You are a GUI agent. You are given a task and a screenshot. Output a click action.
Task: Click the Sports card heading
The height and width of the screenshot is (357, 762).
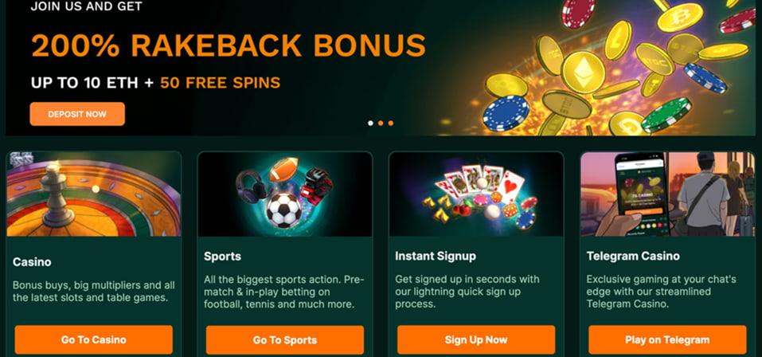point(223,257)
